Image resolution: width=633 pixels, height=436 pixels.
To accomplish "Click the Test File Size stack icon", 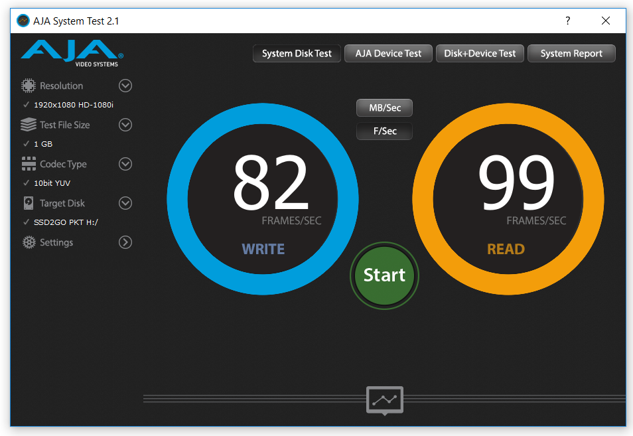I will point(29,125).
